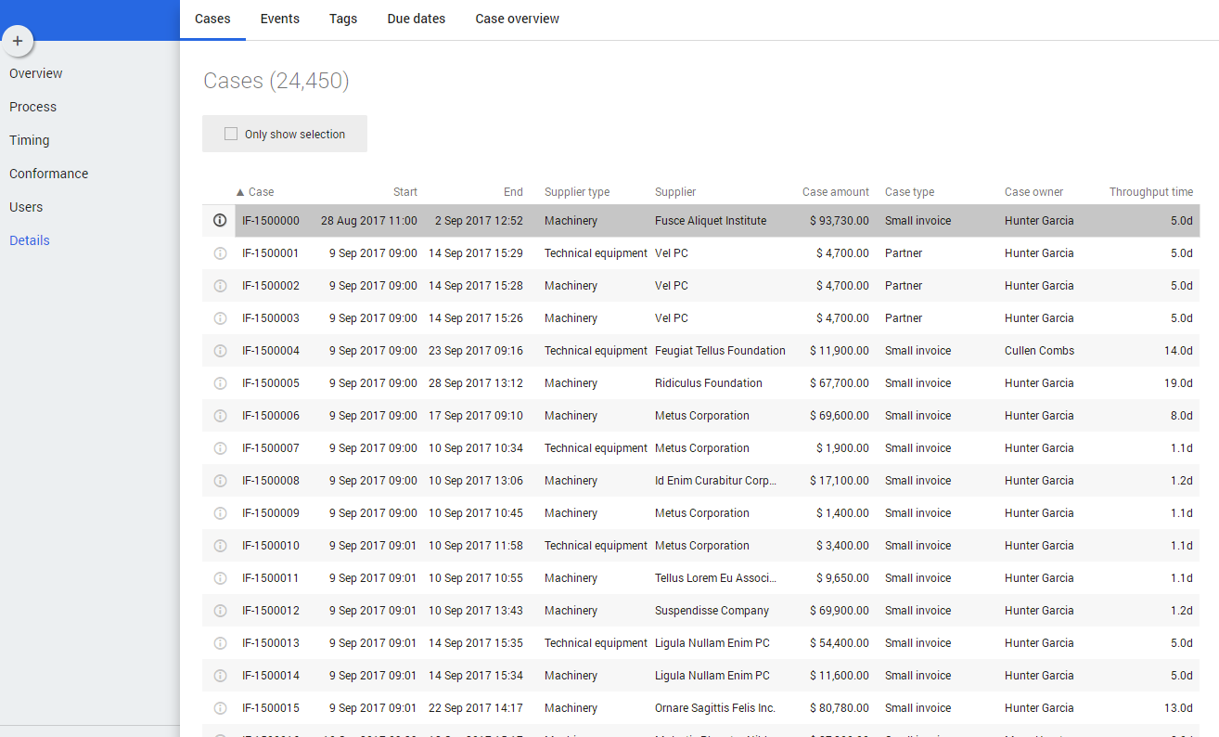
Task: Click info icon for case IF-1500010
Action: [x=220, y=546]
